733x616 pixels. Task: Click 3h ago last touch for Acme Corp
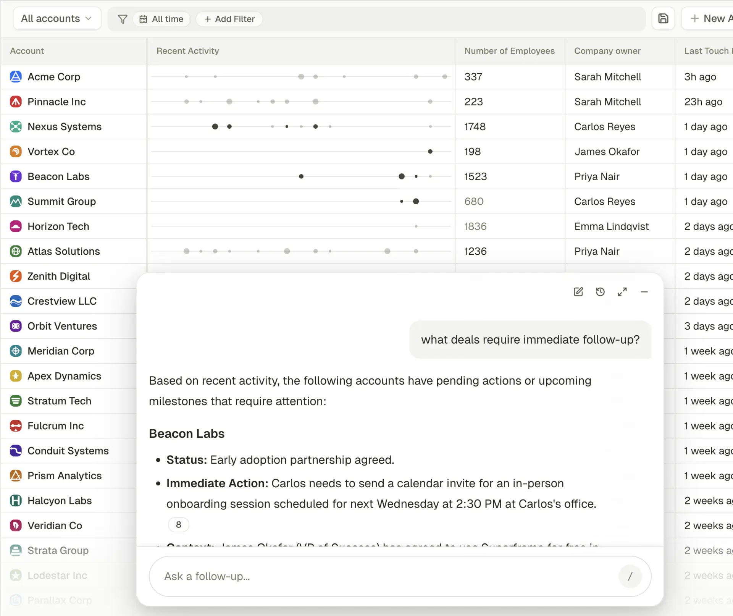click(700, 77)
